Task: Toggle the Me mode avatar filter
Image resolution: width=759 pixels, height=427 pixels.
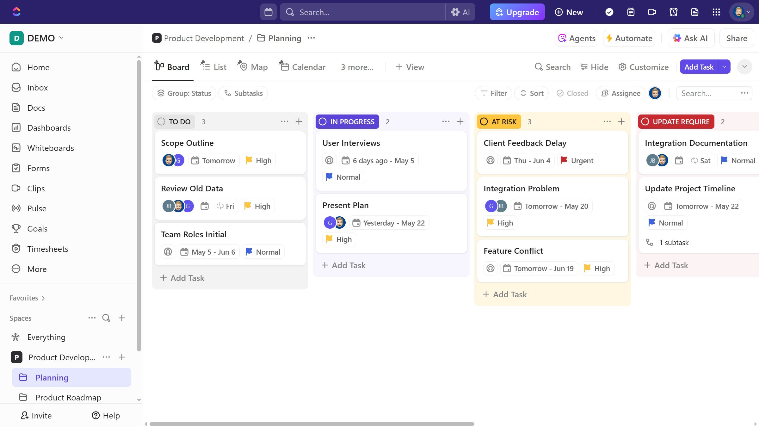Action: (x=655, y=93)
